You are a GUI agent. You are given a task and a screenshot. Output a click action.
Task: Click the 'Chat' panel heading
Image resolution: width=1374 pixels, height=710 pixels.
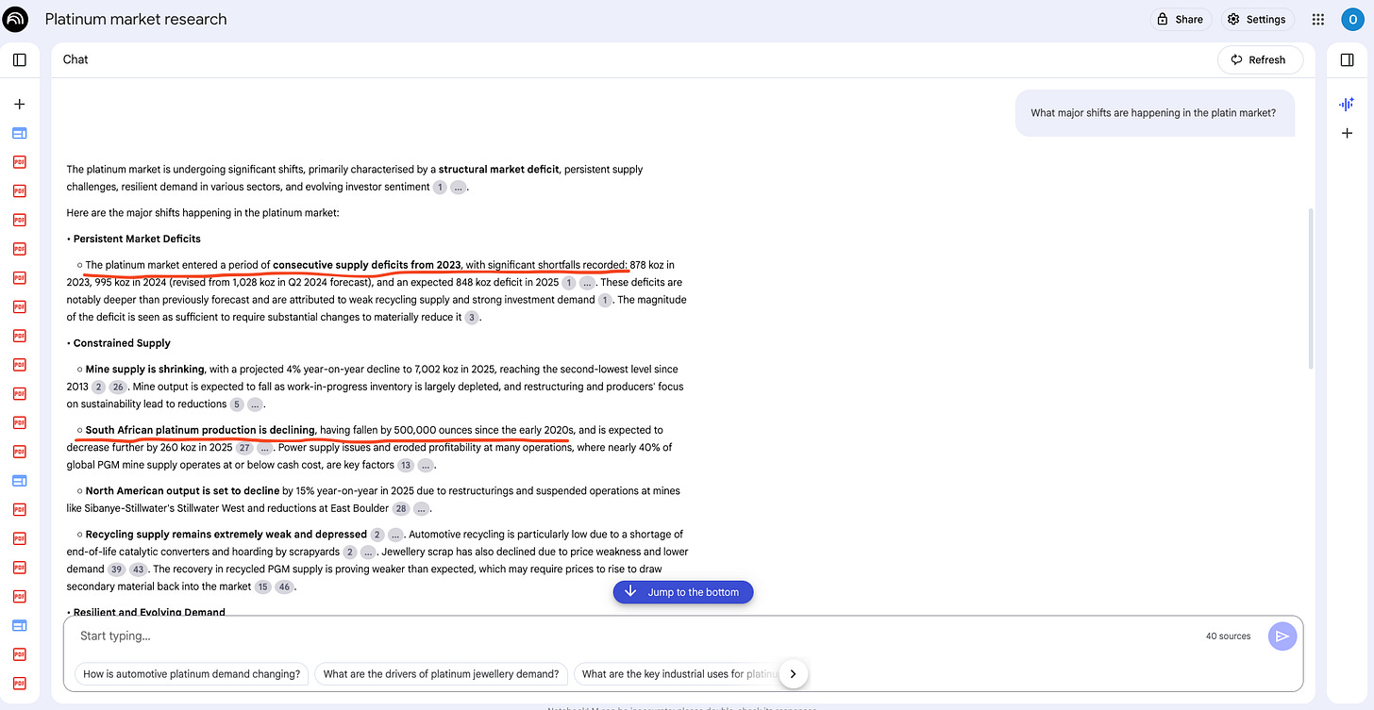coord(75,59)
